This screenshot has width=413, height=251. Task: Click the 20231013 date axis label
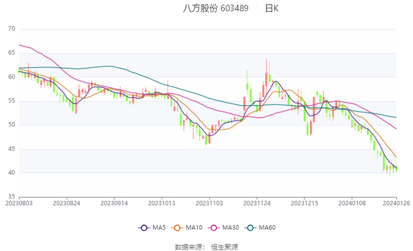tap(161, 202)
